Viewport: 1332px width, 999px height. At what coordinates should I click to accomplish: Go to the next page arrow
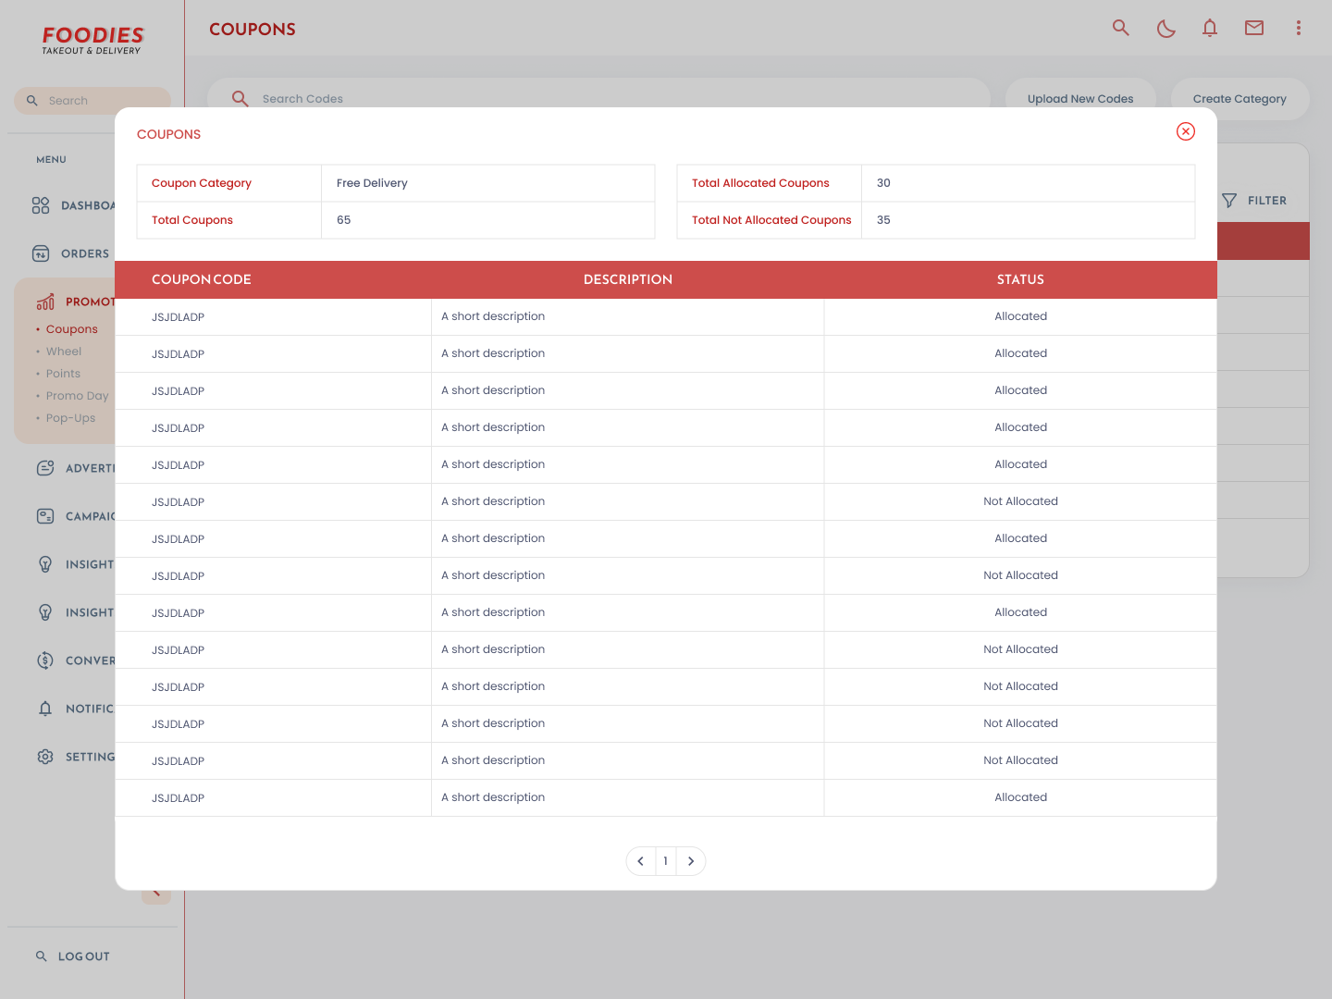(691, 861)
